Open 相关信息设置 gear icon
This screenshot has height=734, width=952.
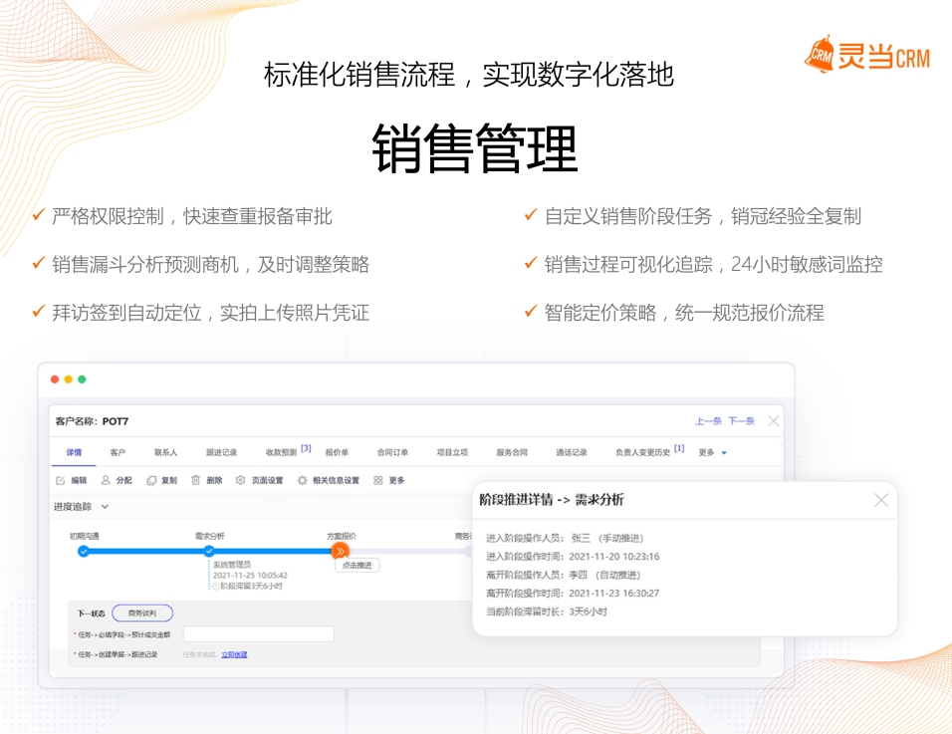(x=303, y=480)
